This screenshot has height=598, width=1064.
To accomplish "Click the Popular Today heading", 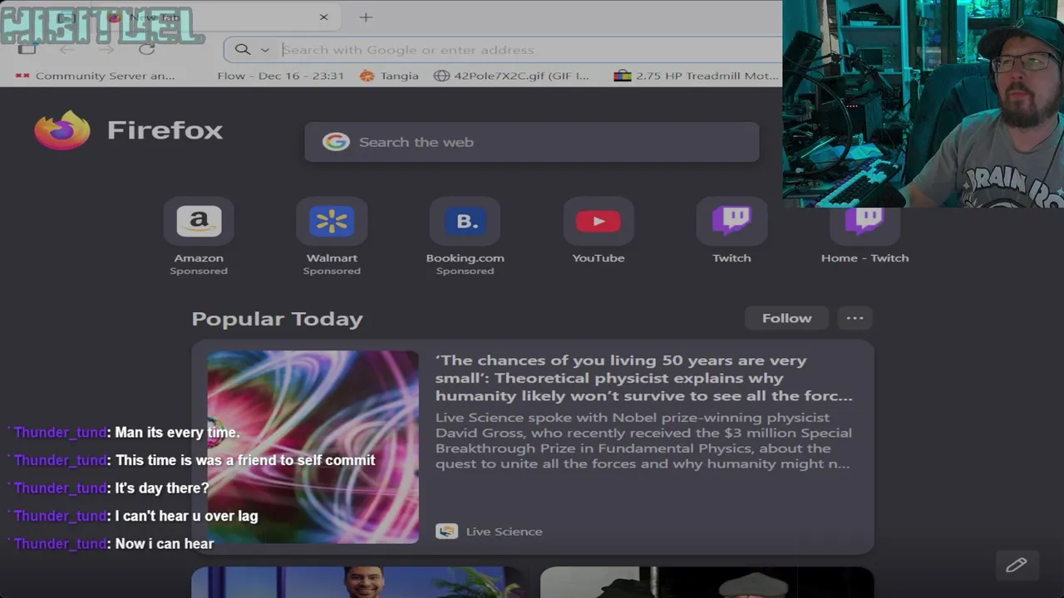I will (277, 319).
